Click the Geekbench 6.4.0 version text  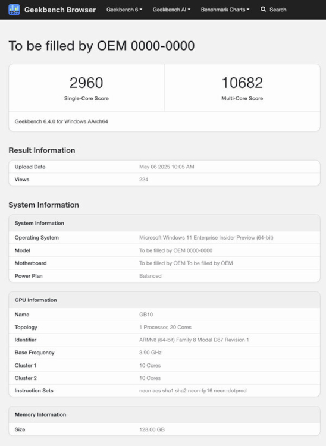coord(61,121)
